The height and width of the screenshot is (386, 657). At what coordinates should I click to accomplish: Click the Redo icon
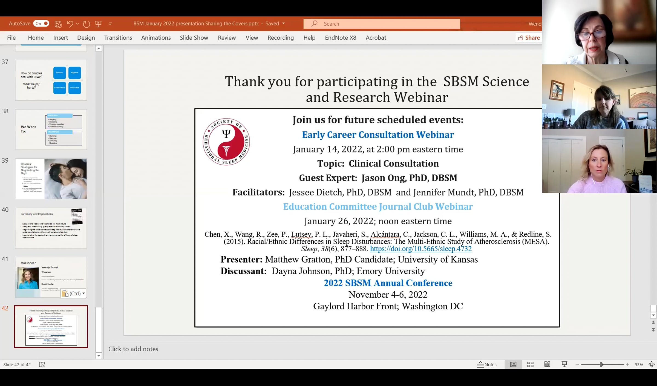87,24
